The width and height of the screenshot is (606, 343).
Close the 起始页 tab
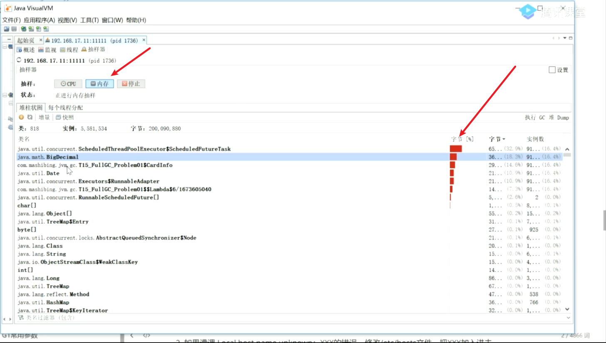point(40,40)
